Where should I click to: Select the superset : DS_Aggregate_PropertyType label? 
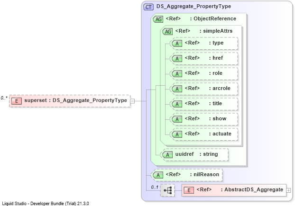point(75,100)
